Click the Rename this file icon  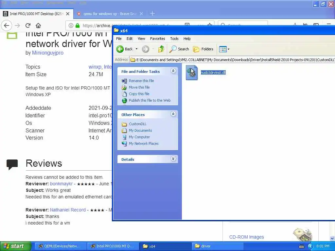tap(124, 81)
